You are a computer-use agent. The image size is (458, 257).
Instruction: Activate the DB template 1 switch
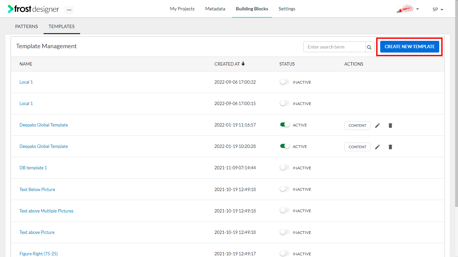pos(285,168)
